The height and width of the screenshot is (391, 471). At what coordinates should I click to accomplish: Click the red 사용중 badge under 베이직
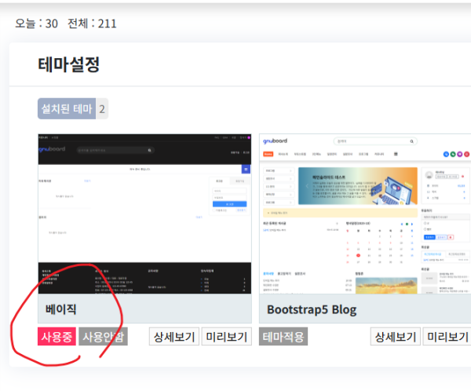coord(57,337)
